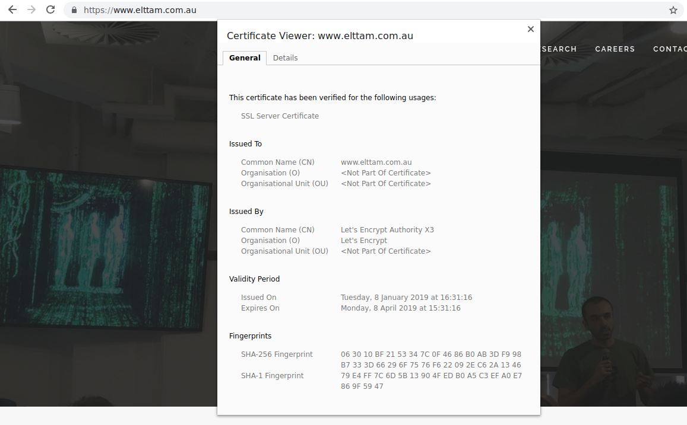Click the Let's Encrypt Authority X3 text
This screenshot has height=425, width=687.
tap(387, 229)
